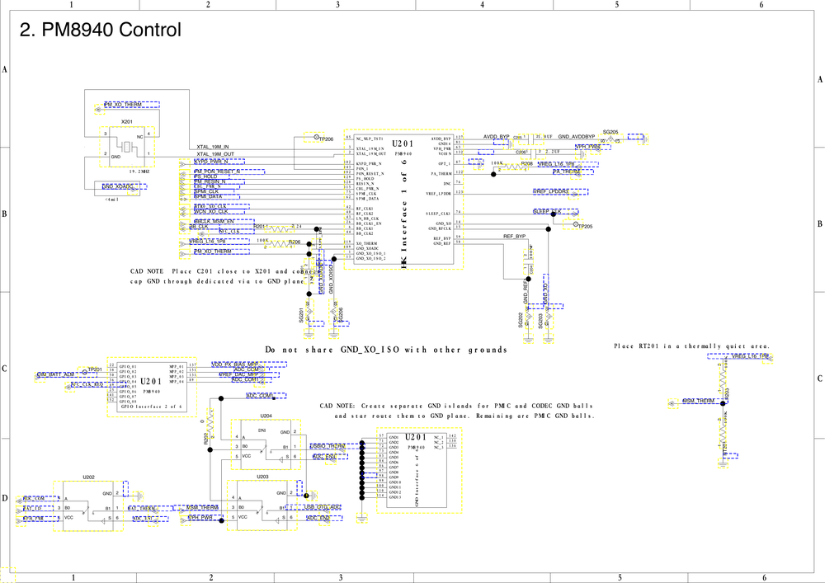Select the R201 resistor designator
The width and height of the screenshot is (825, 583).
point(259,227)
